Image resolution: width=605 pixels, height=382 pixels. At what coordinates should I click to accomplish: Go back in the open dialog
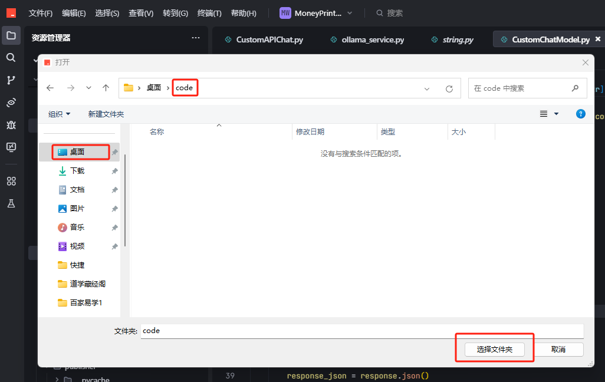50,88
